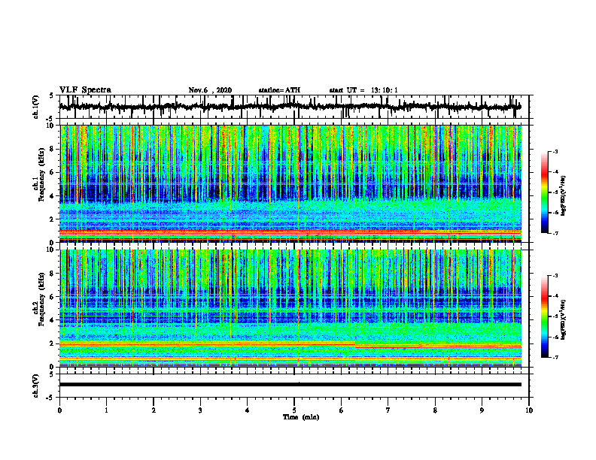This screenshot has height=460, width=596.
Task: Click the ch.1 frequency tick label '8'
Action: [x=53, y=149]
